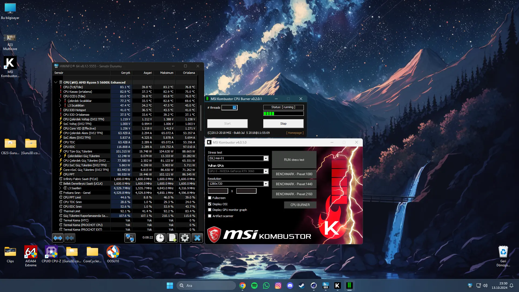Click HWiNFO blue X close sensors icon
Image resolution: width=519 pixels, height=292 pixels.
pos(197,238)
